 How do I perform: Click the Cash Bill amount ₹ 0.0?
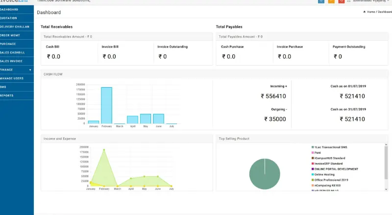(53, 56)
